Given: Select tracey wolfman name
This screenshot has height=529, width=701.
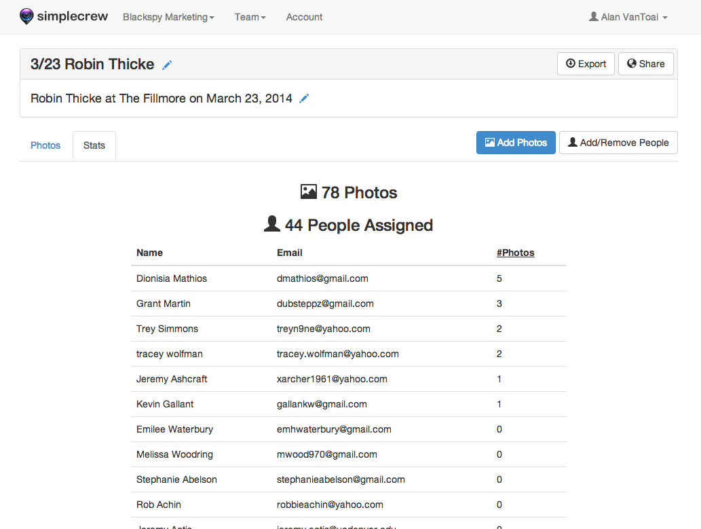Looking at the screenshot, I should point(170,354).
